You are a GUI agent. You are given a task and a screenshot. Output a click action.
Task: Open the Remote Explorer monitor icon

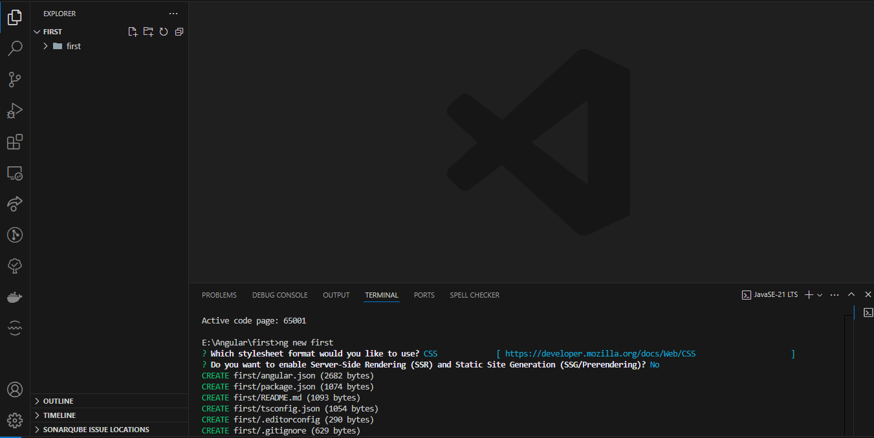(x=15, y=173)
